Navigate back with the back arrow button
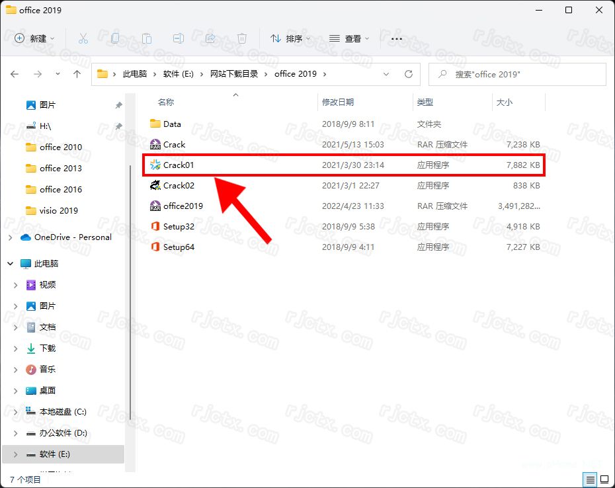The image size is (615, 488). click(15, 74)
